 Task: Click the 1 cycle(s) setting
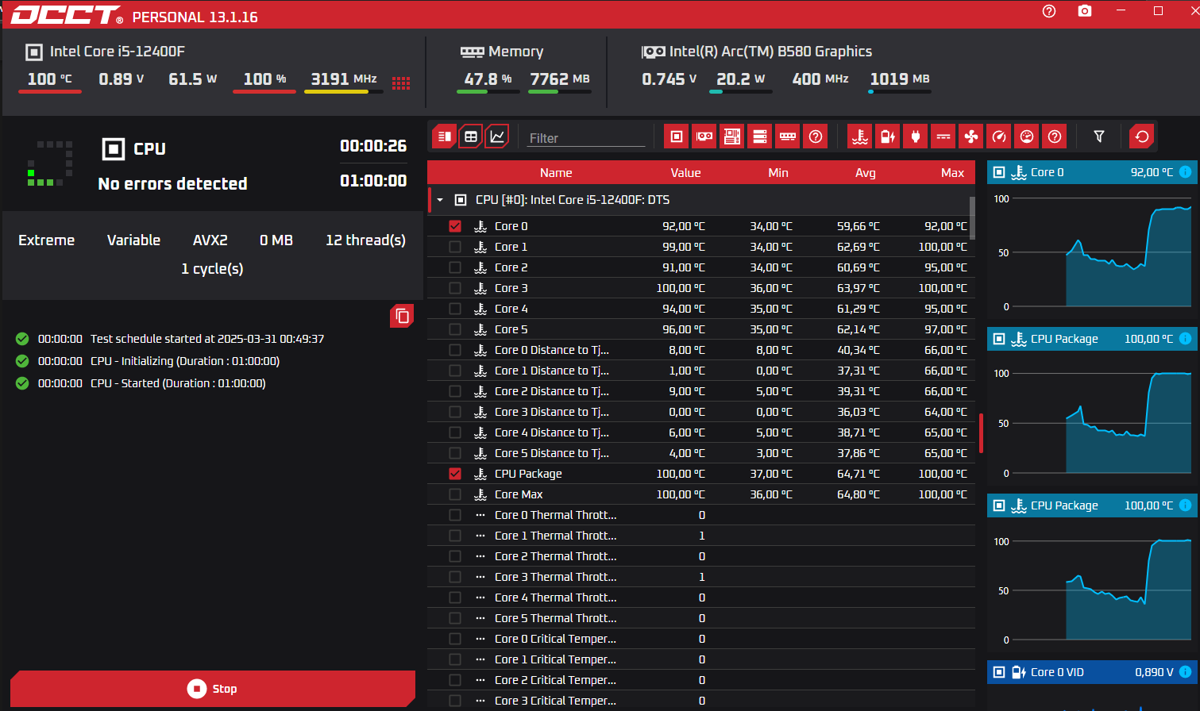212,269
